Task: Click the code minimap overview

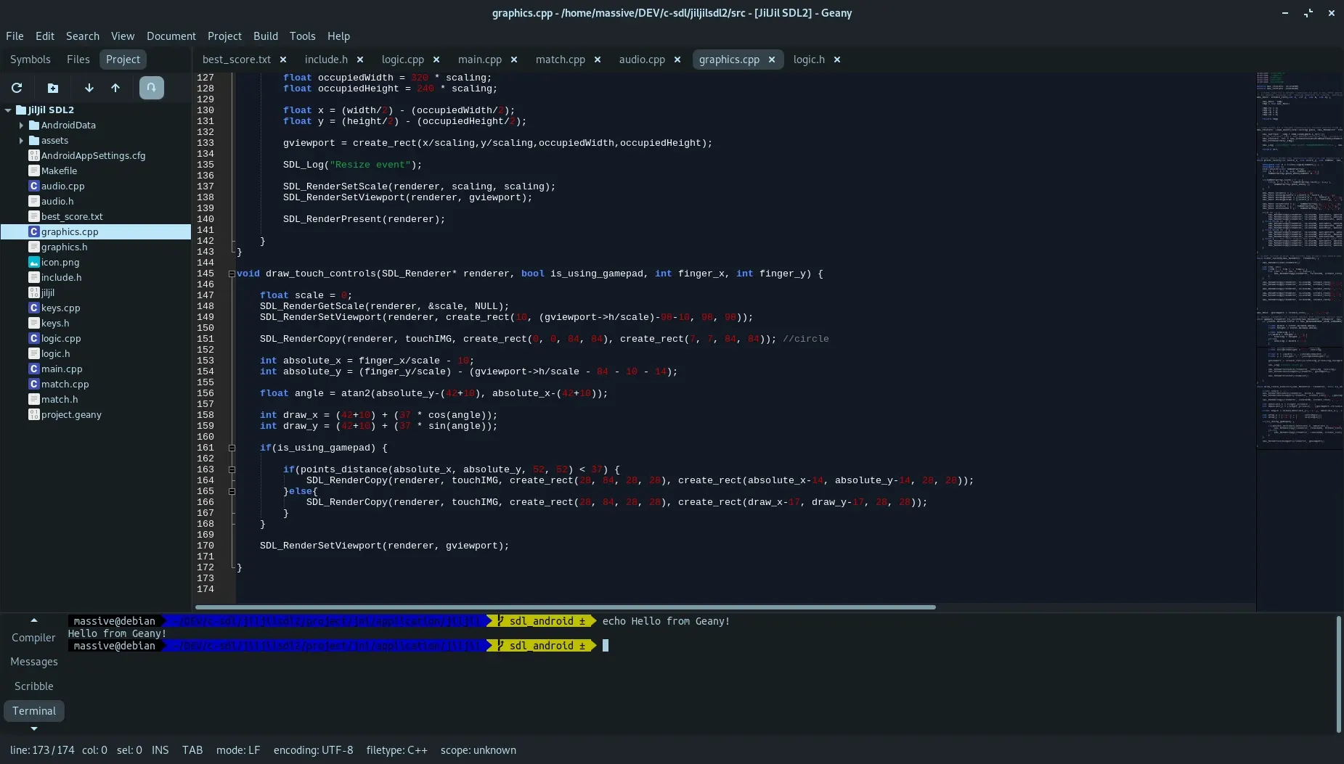Action: (1298, 261)
